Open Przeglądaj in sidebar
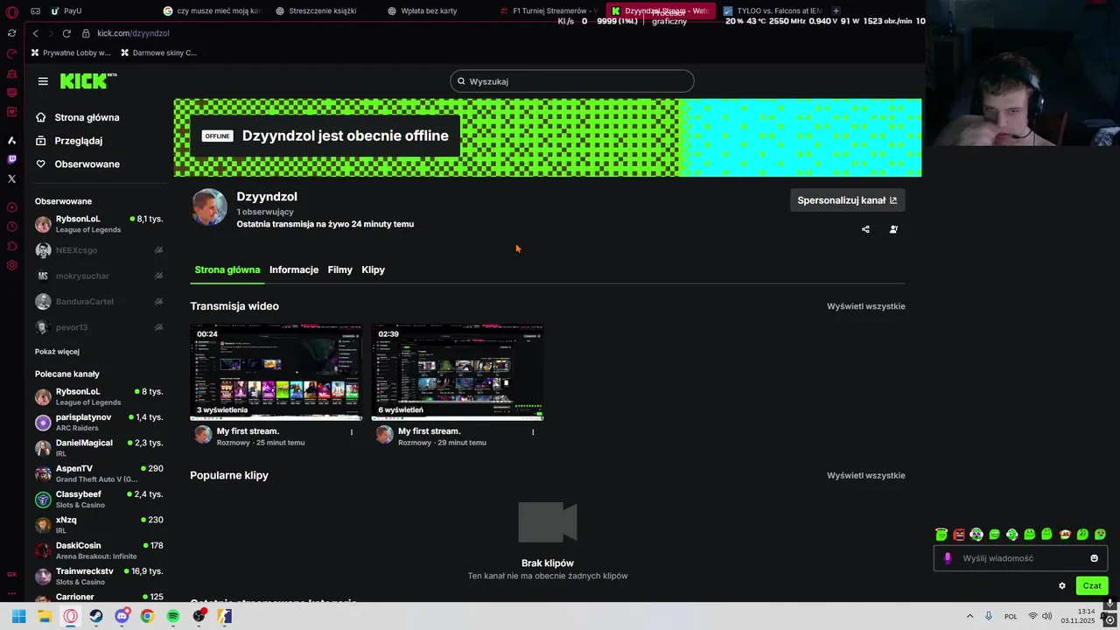 coord(69,141)
